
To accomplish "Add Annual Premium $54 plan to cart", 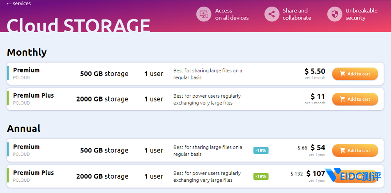I will pos(355,151).
